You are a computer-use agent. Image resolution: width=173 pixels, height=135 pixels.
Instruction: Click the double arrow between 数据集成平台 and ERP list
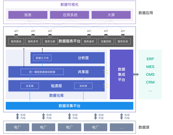pyautogui.click(x=136, y=75)
